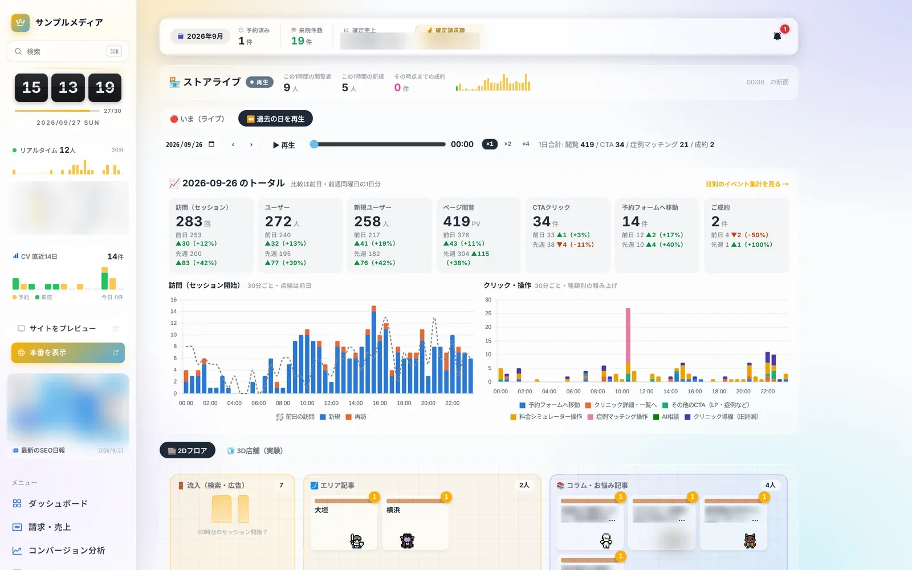Open コンバージョン分析 in the menu
Screen dimensions: 912x570
point(68,551)
